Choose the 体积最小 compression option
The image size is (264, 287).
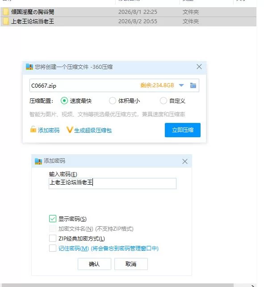pos(112,101)
